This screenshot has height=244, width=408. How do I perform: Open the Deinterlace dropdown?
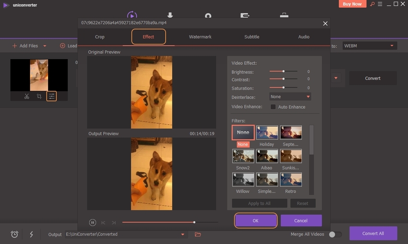point(290,97)
